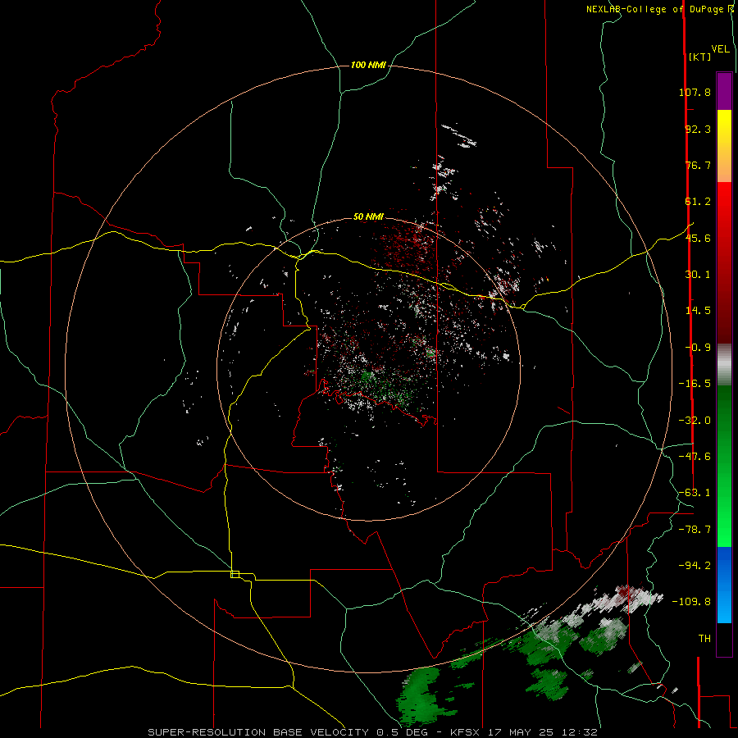Click the 92.3 velocity scale value
The height and width of the screenshot is (738, 738).
click(x=698, y=129)
